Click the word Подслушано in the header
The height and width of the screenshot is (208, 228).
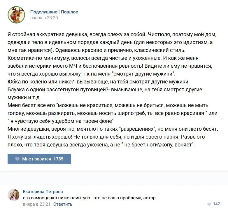point(44,12)
